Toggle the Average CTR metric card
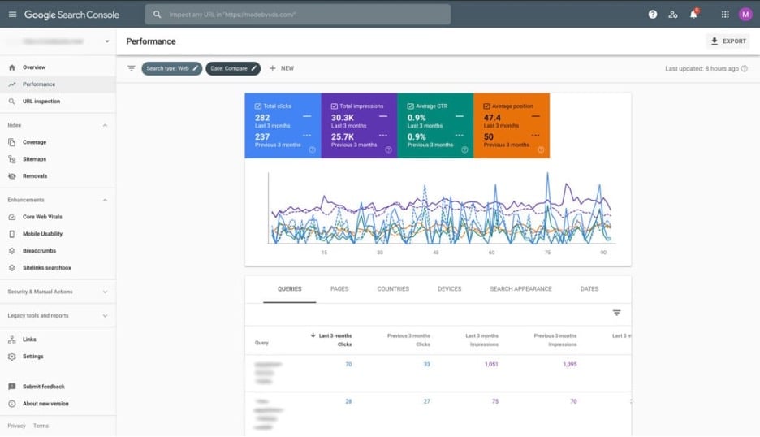 tap(435, 126)
